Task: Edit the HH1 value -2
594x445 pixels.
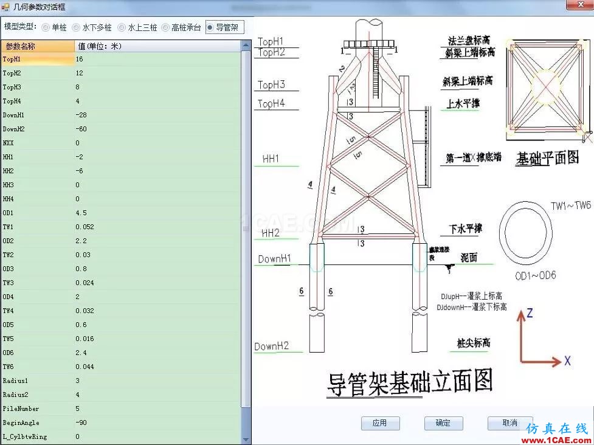Action: point(157,157)
